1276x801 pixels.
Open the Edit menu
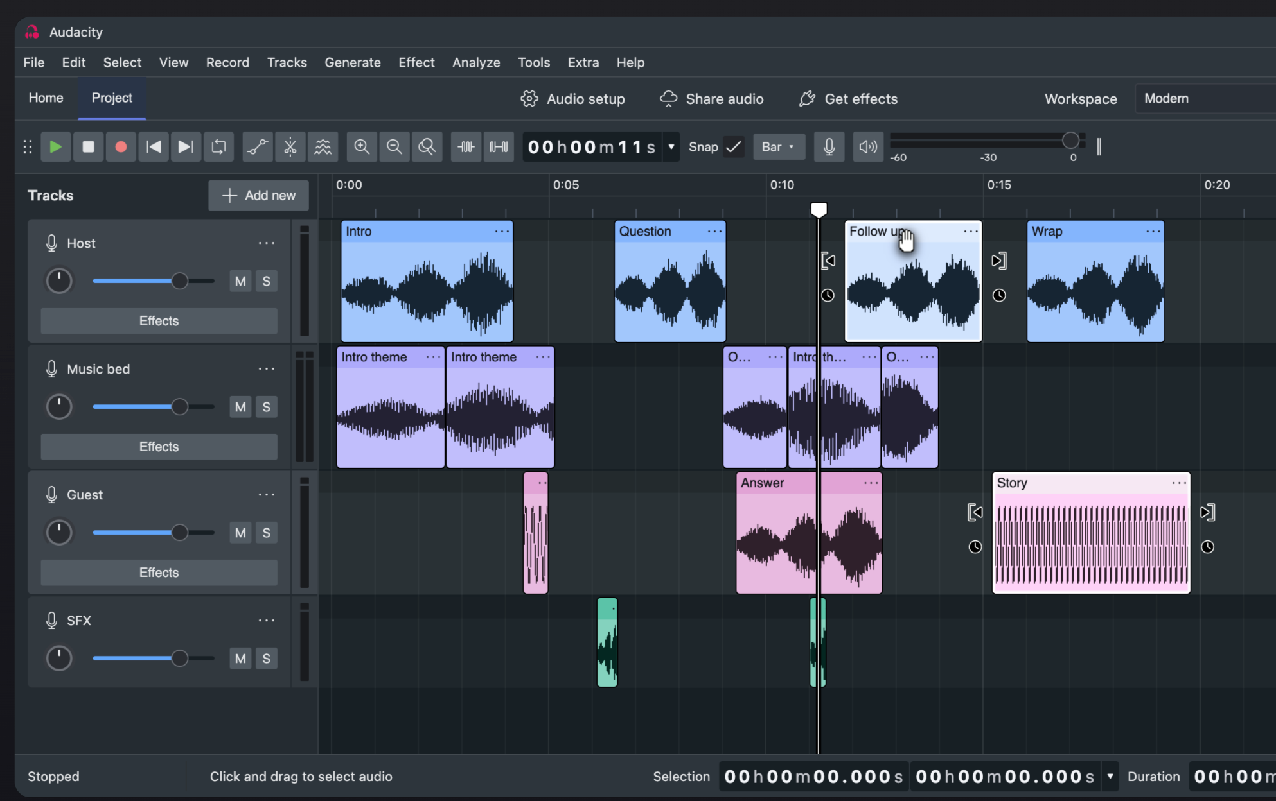(74, 62)
